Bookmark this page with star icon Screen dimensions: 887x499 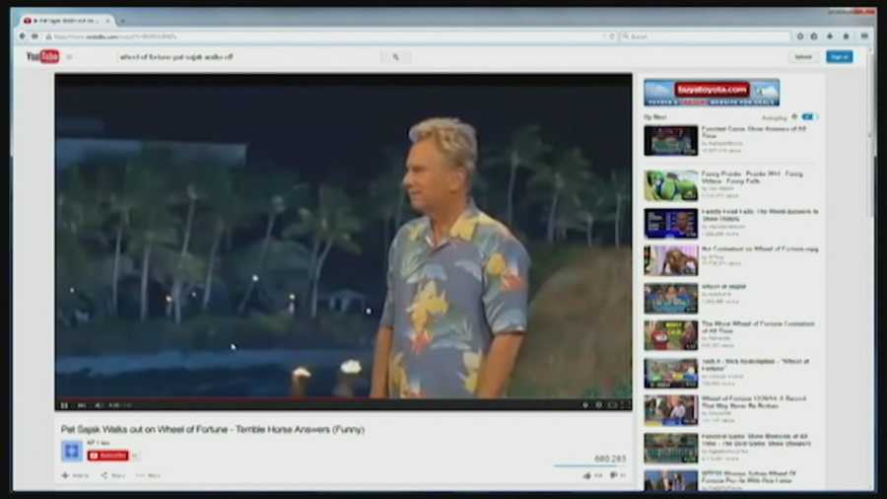800,36
